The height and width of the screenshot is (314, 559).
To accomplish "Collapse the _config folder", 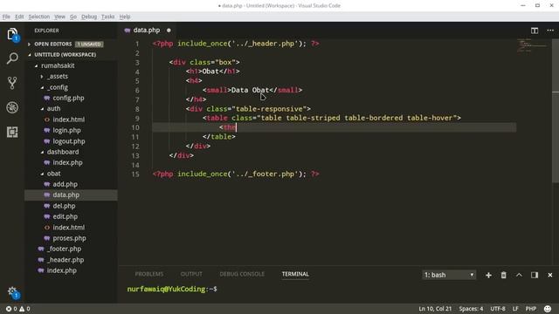I will 42,87.
